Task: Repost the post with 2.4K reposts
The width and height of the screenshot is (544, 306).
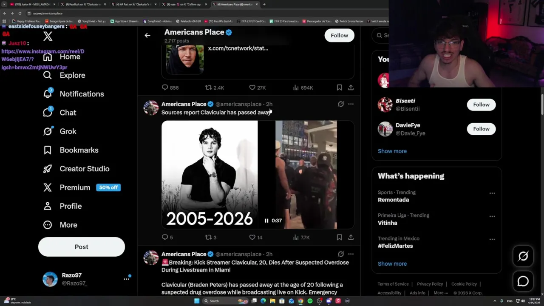Action: click(x=214, y=88)
